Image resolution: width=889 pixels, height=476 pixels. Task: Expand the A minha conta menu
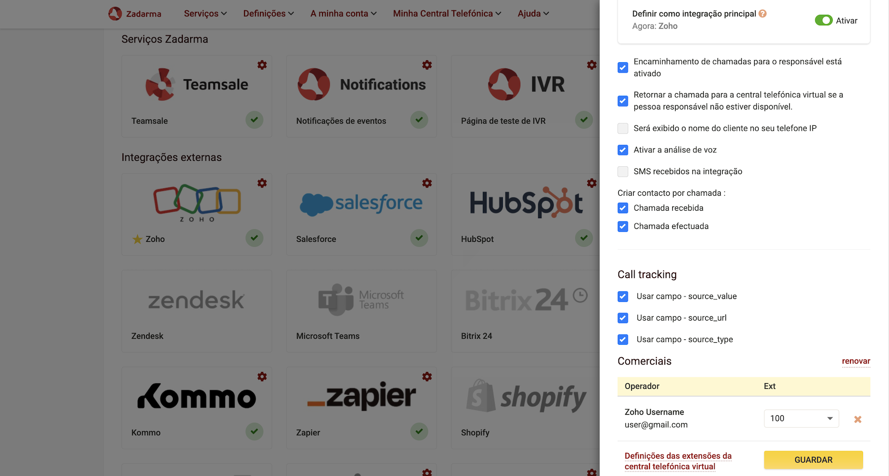343,13
